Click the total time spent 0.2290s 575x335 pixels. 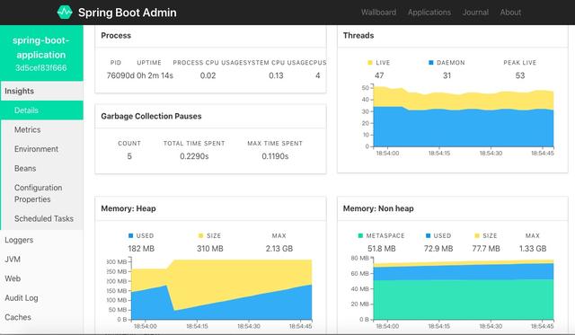tap(194, 156)
